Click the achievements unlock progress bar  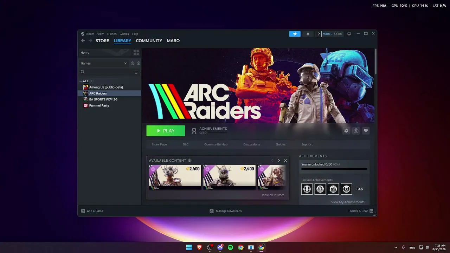[x=334, y=169]
